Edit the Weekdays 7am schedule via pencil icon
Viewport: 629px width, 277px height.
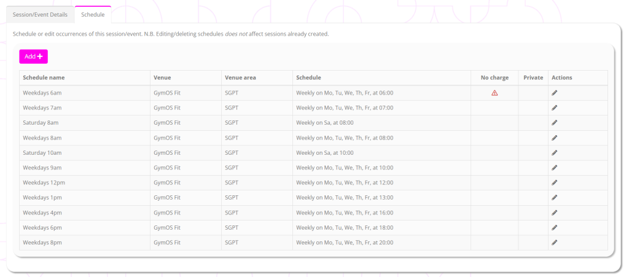pos(554,107)
